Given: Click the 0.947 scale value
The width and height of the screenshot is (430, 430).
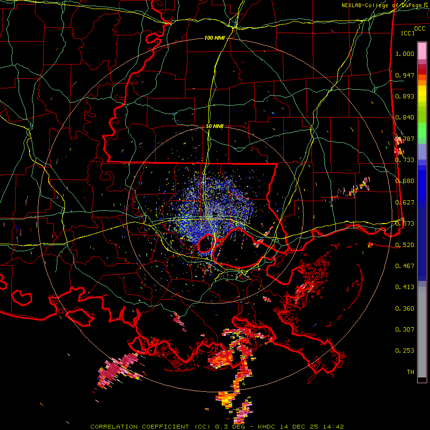Looking at the screenshot, I should [x=405, y=75].
